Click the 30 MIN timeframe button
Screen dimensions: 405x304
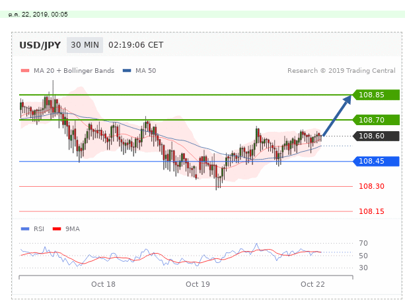85,45
